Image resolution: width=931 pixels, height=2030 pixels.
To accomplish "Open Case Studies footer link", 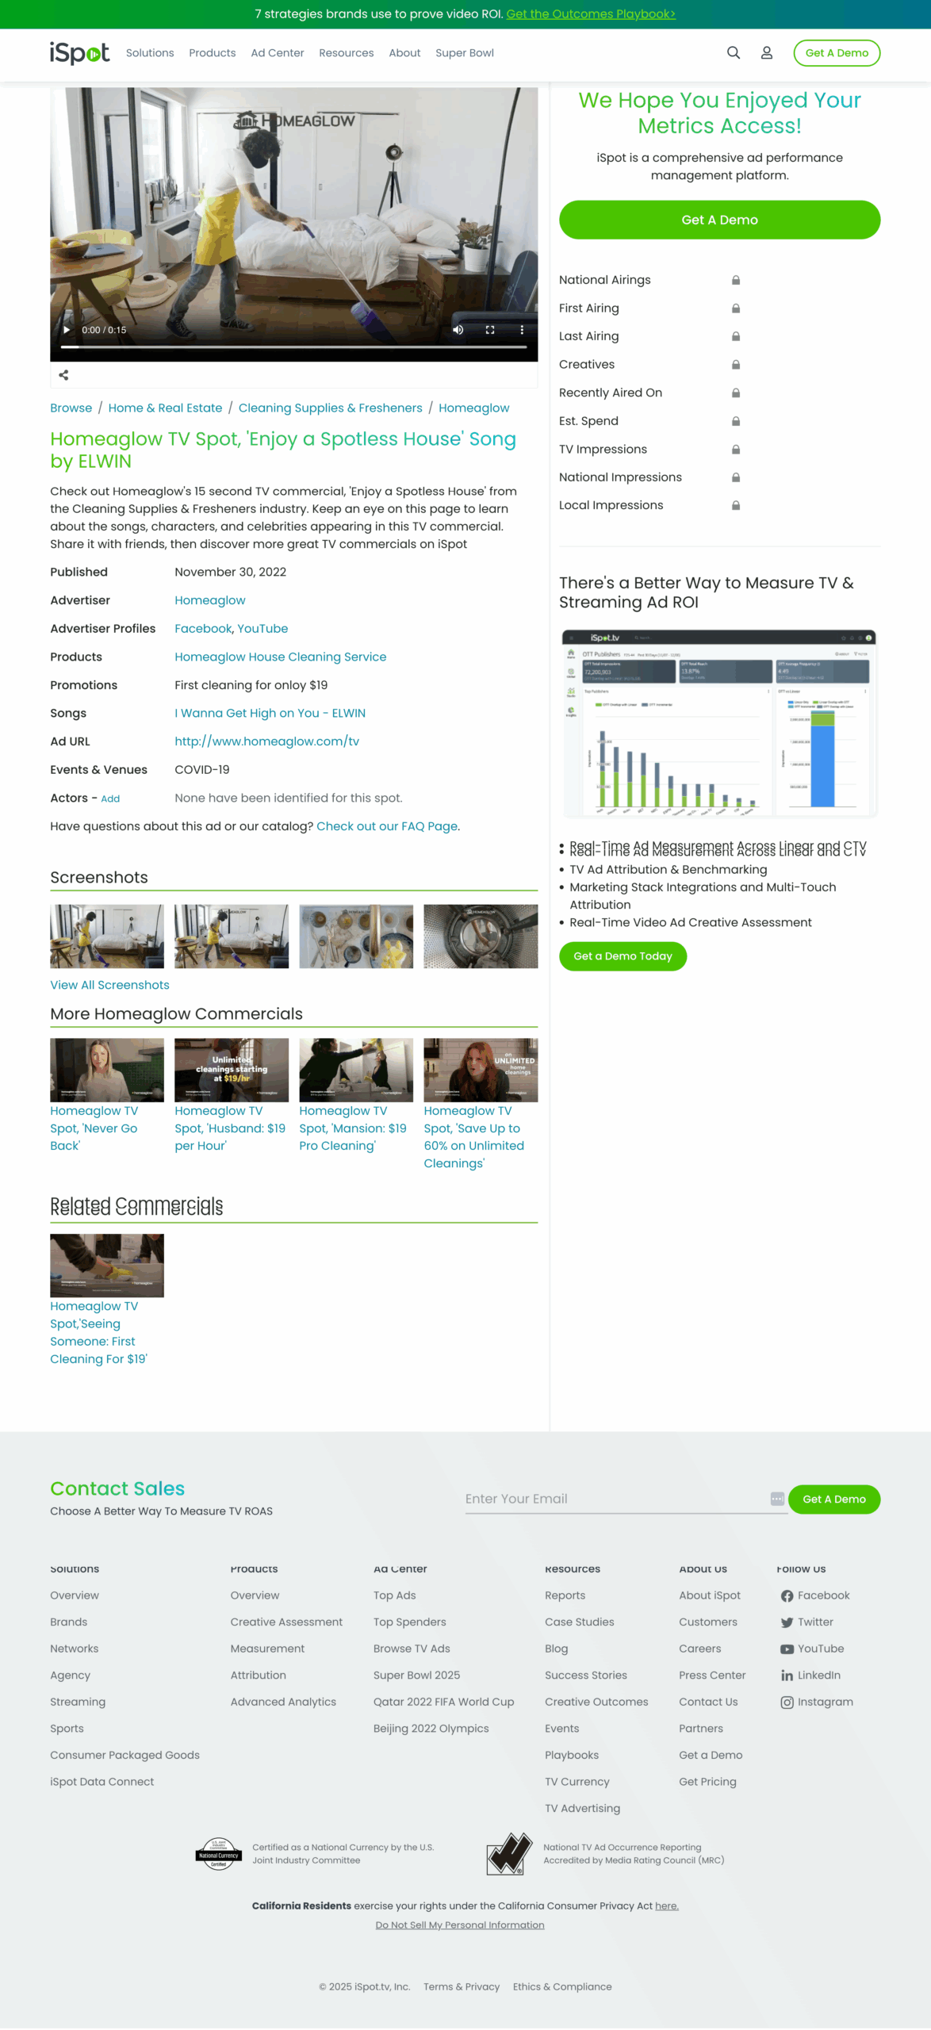I will point(580,1622).
